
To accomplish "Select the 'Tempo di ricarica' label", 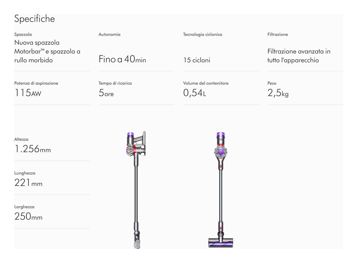I will (115, 83).
